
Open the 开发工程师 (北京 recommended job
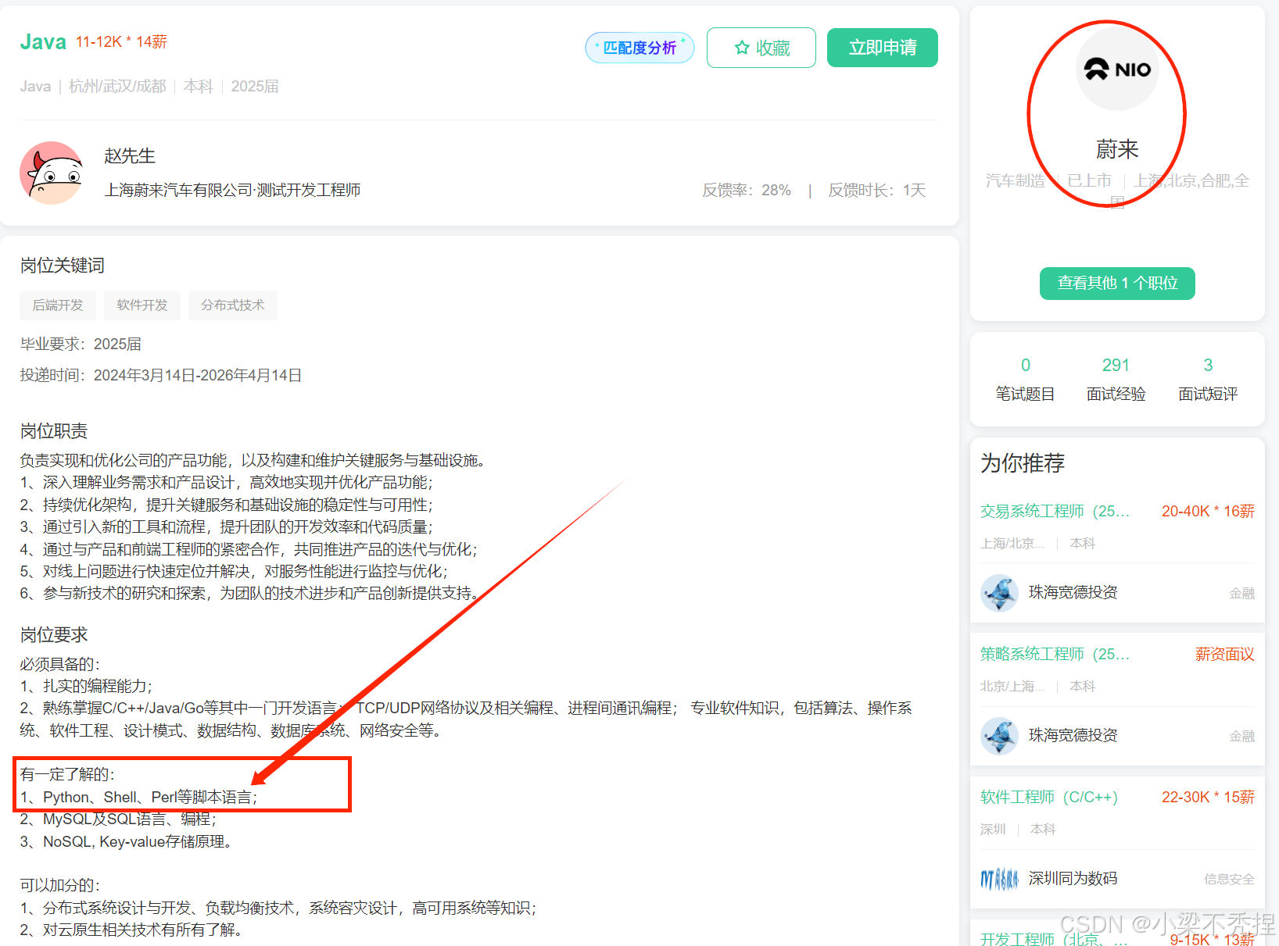[x=1054, y=938]
